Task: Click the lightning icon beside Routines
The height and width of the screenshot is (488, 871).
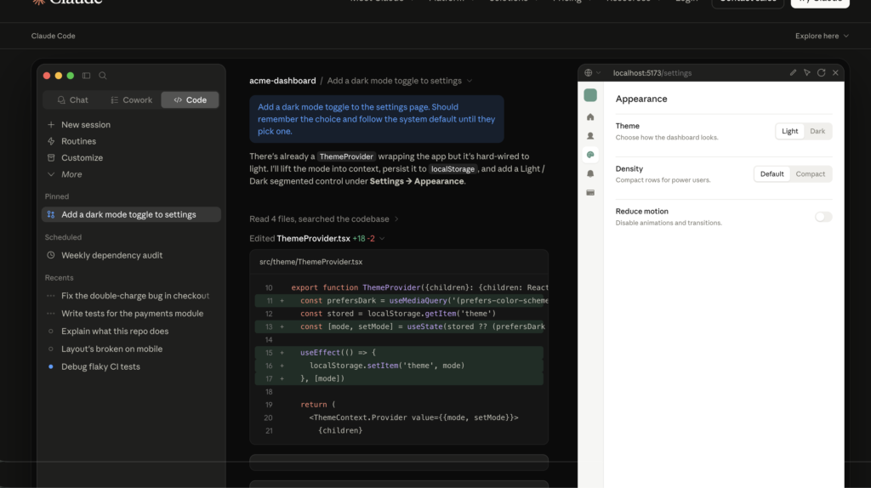Action: [51, 142]
